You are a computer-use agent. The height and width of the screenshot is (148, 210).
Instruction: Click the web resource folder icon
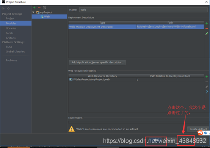point(71,79)
